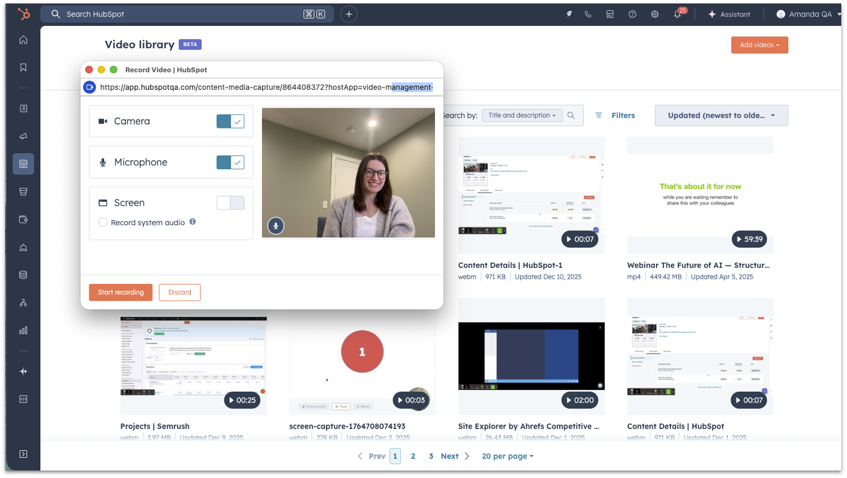This screenshot has width=847, height=478.
Task: Open the Notifications bell with 25 badge
Action: (x=679, y=14)
